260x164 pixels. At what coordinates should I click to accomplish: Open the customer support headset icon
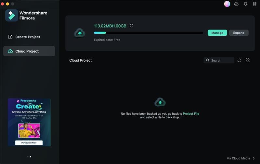tap(246, 4)
